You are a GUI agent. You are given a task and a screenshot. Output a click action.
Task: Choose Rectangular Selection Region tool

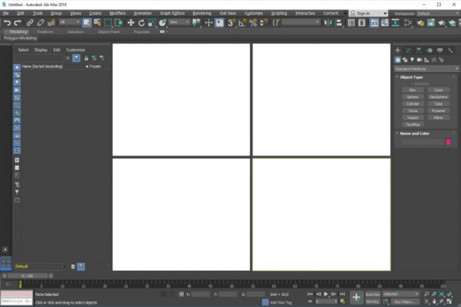click(108, 23)
